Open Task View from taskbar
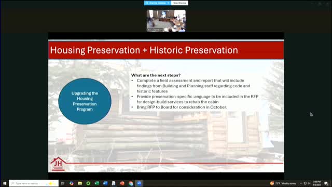The width and height of the screenshot is (332, 187). [63, 183]
